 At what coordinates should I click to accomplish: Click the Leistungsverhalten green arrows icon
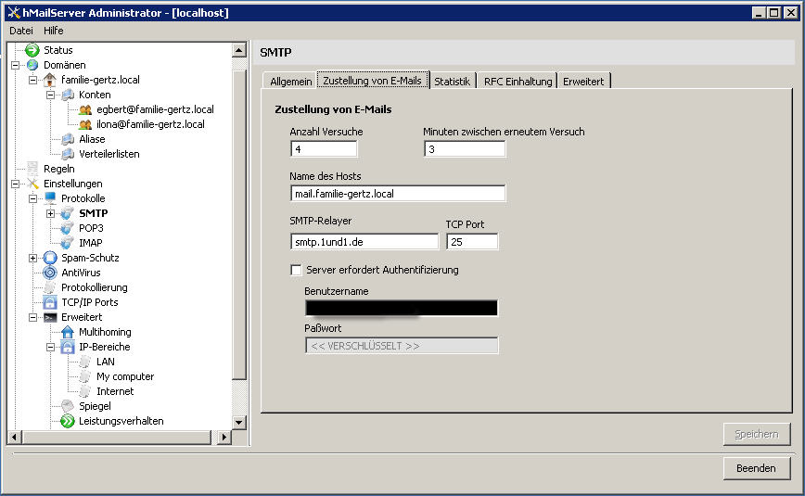click(68, 421)
